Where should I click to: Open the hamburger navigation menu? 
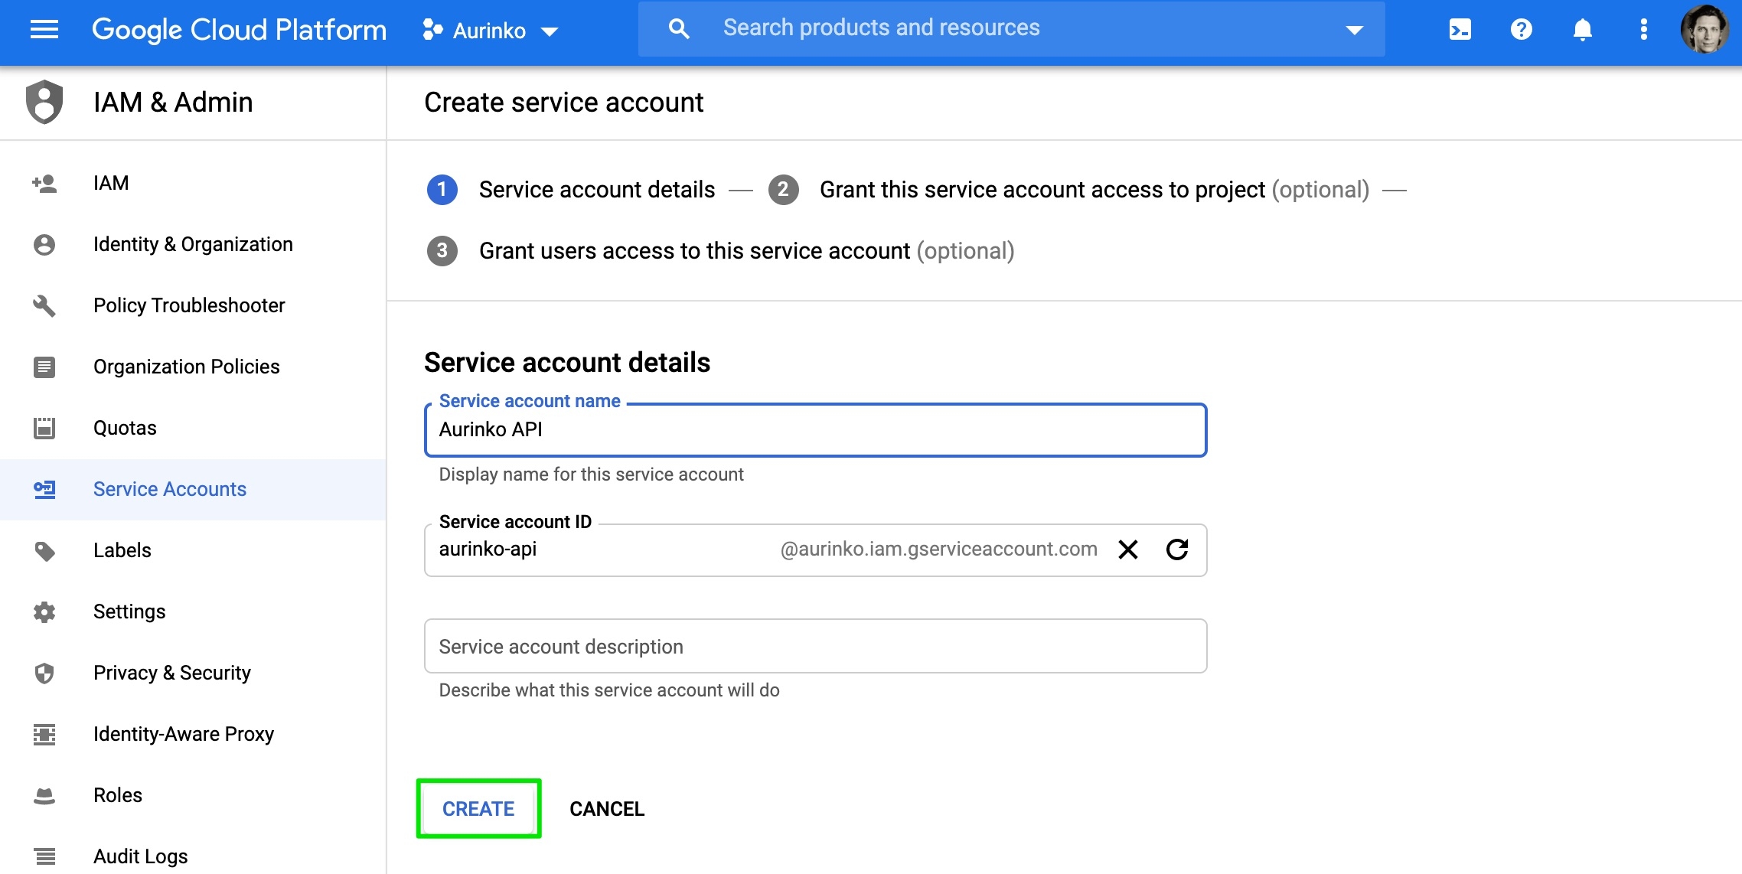pos(44,30)
